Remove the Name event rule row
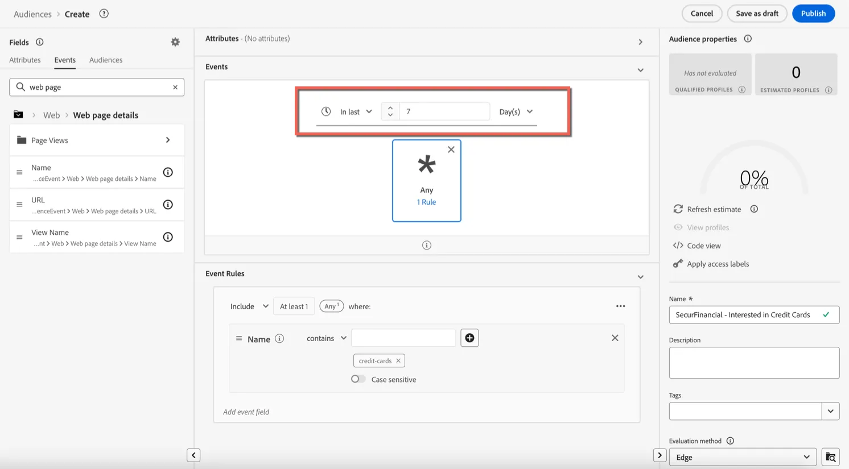 (615, 338)
